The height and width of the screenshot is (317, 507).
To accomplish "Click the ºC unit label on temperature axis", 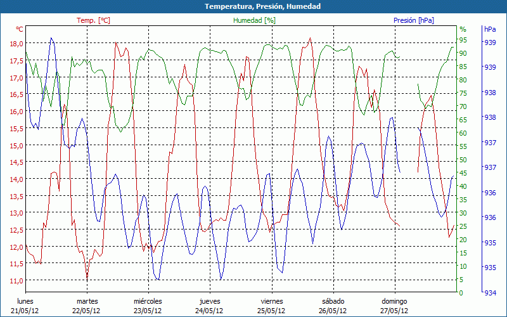I will pyautogui.click(x=19, y=29).
